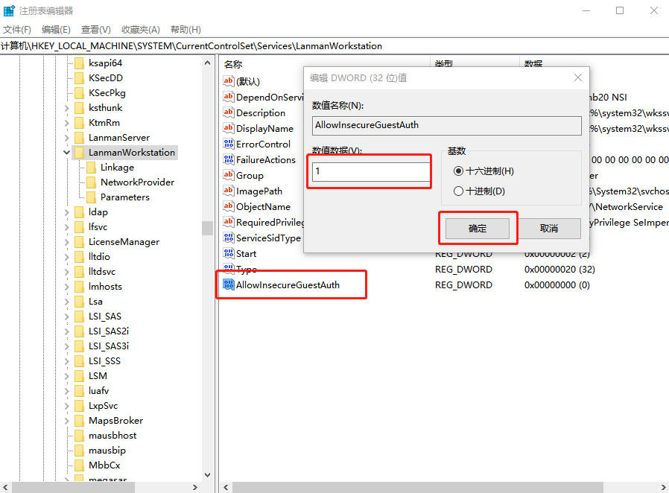Image resolution: width=669 pixels, height=493 pixels.
Task: Expand the Lsa tree node
Action: [x=66, y=302]
